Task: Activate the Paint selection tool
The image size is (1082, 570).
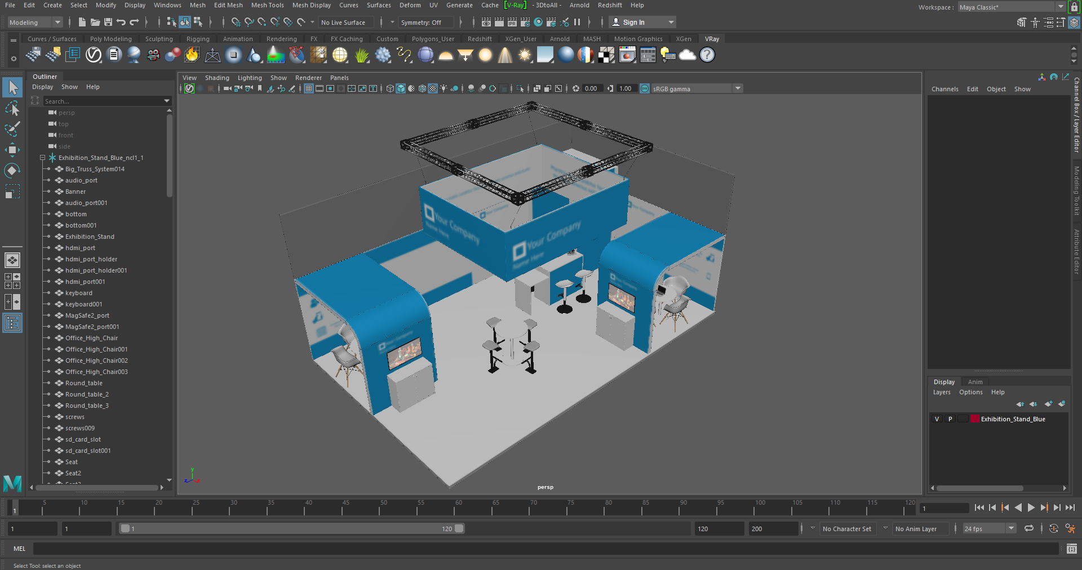Action: pyautogui.click(x=12, y=129)
